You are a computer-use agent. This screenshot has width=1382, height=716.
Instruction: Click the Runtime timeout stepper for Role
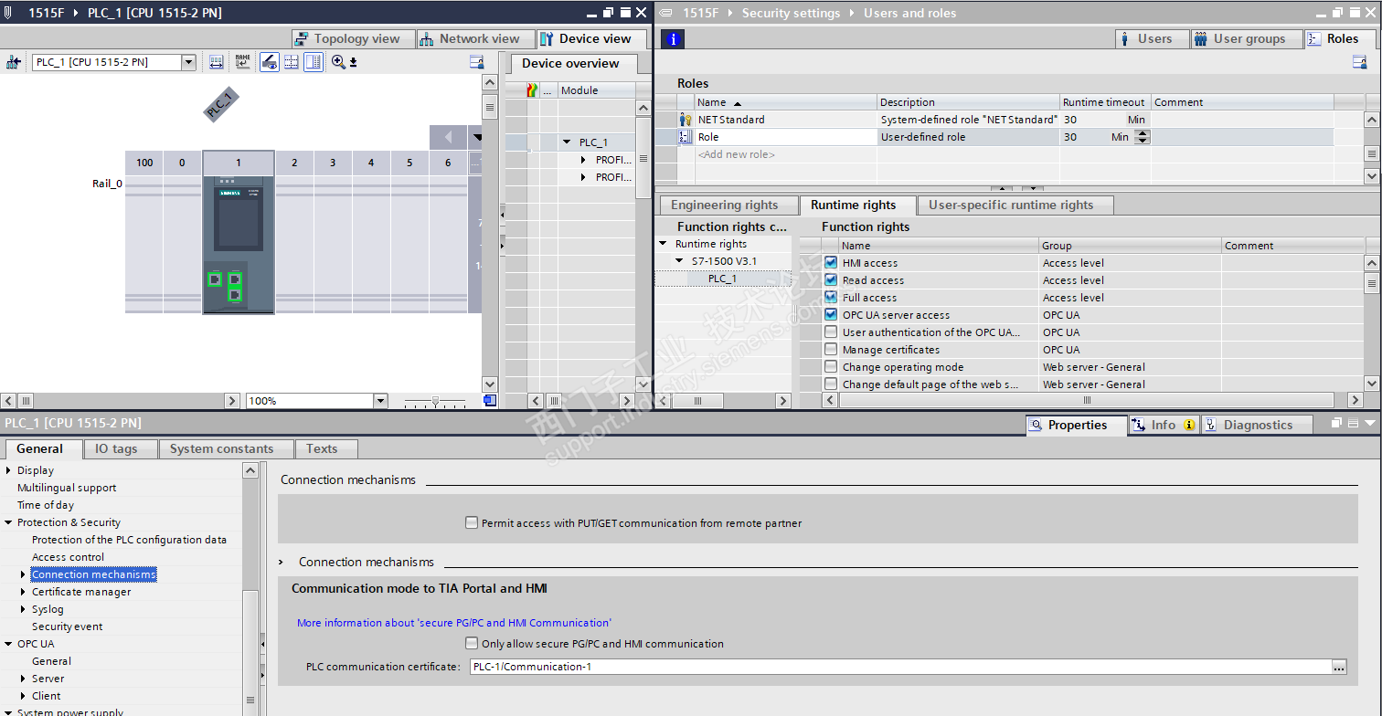[1142, 137]
